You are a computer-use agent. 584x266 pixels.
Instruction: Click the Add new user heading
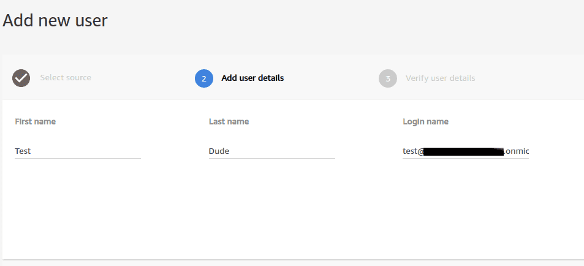[55, 20]
